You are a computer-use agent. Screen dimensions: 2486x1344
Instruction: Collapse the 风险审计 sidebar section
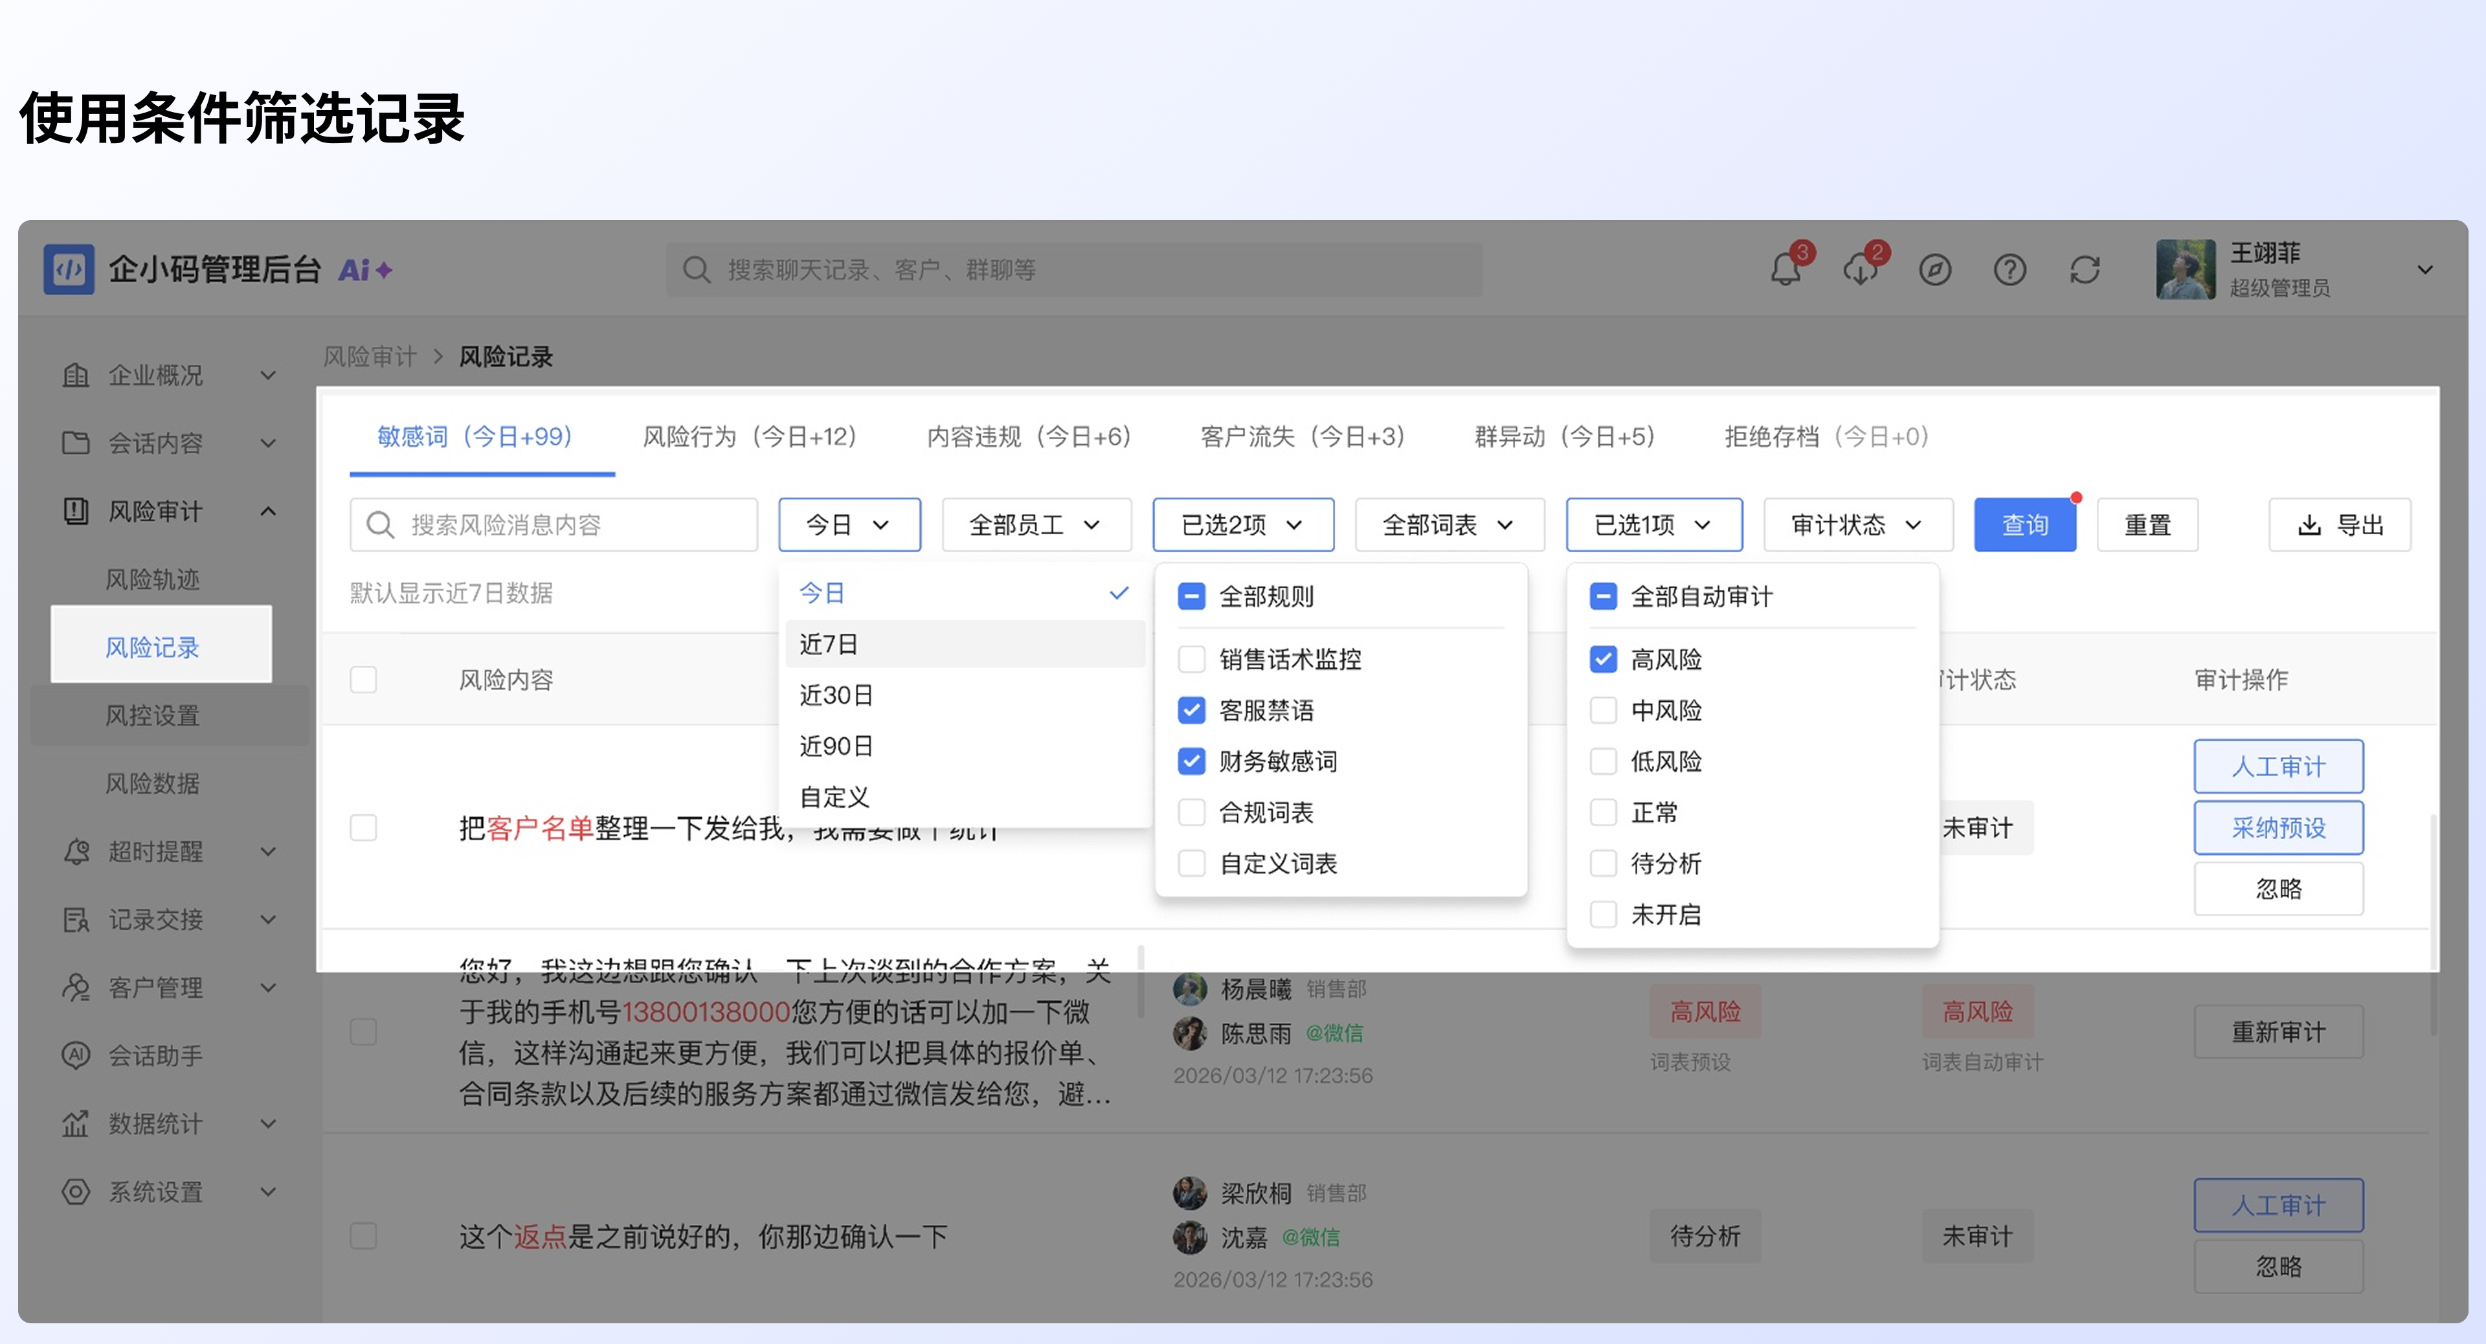[268, 511]
